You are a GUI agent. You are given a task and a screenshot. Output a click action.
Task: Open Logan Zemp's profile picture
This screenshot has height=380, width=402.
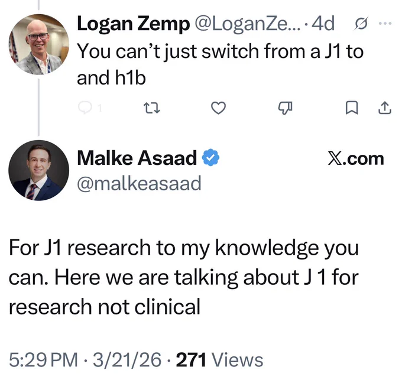click(38, 44)
